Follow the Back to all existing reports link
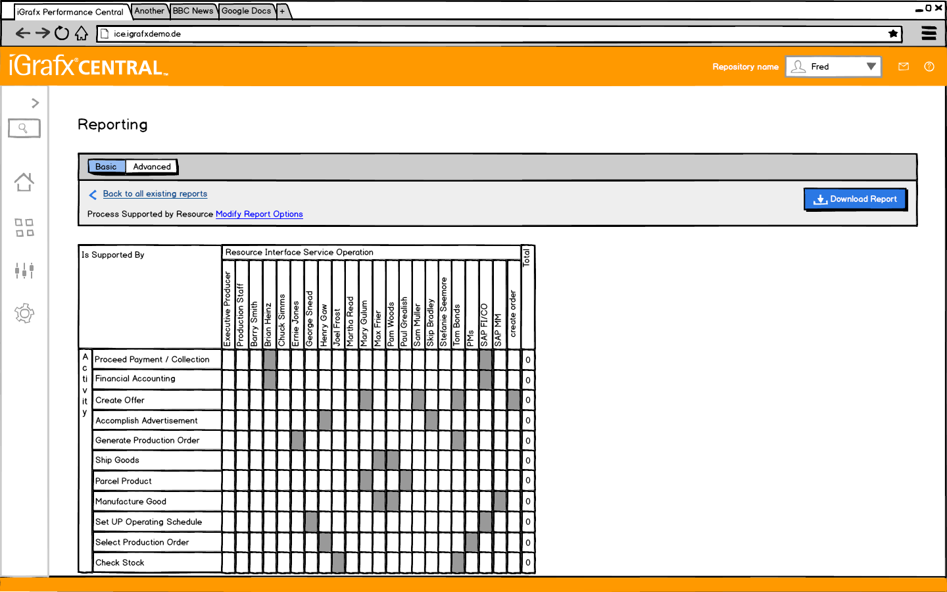This screenshot has width=947, height=592. click(155, 194)
